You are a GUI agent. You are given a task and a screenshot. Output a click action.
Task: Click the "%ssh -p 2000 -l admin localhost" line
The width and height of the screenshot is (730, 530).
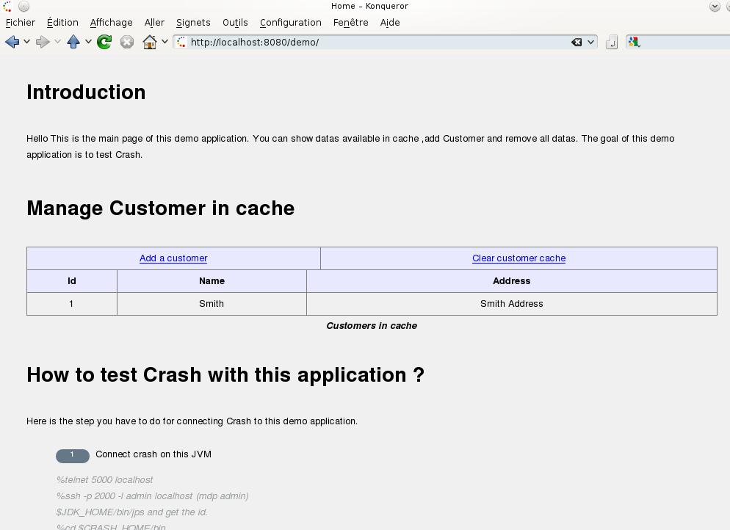(153, 496)
